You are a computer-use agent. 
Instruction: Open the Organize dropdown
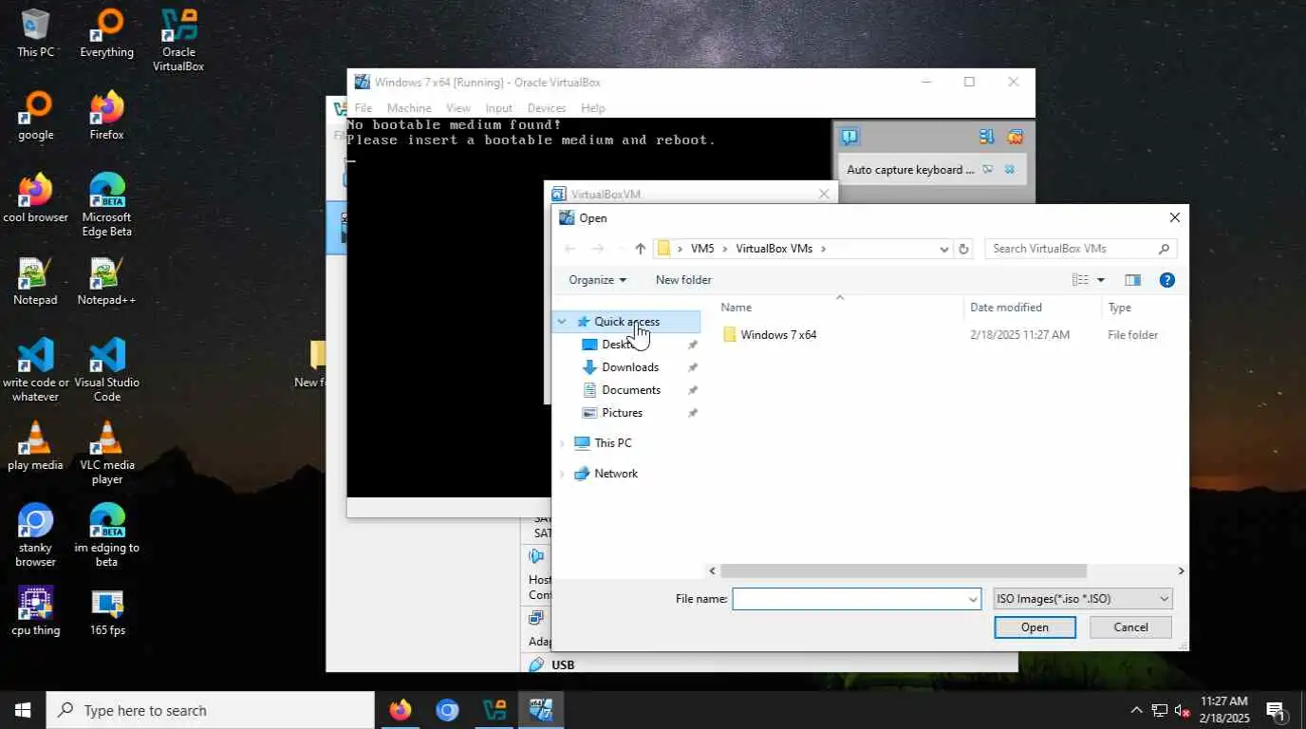click(597, 280)
